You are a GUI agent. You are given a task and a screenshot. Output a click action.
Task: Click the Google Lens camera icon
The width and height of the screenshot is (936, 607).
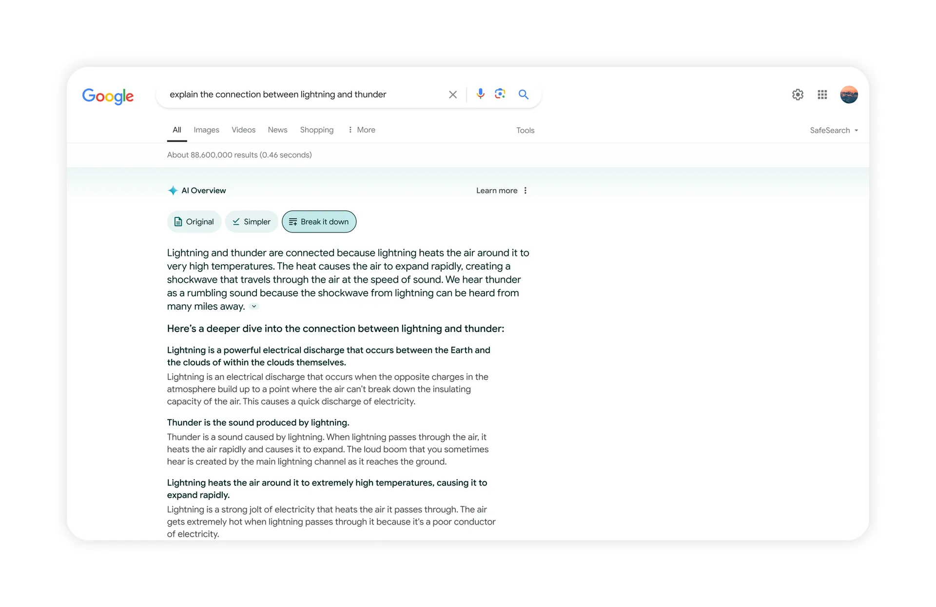click(500, 95)
